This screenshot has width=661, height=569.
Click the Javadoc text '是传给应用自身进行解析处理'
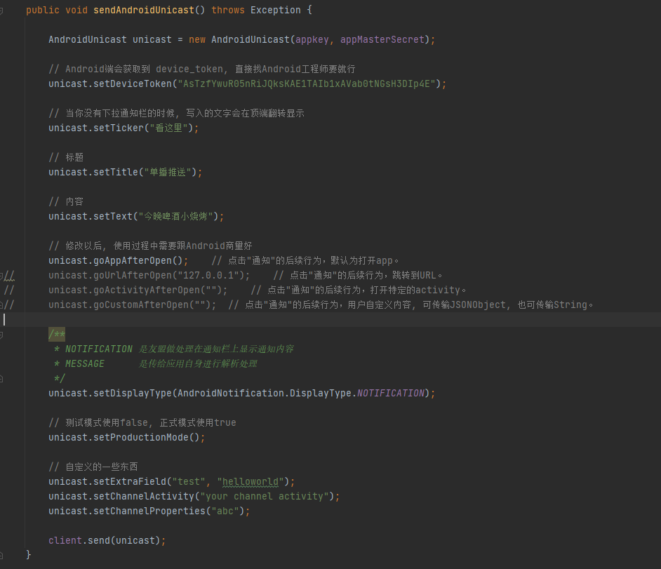click(198, 364)
